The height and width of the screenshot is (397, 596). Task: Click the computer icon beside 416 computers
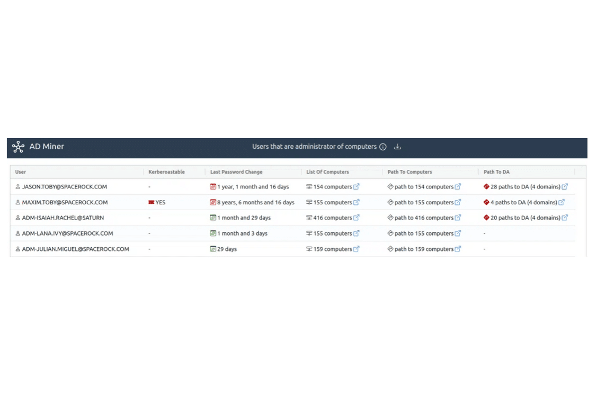pos(309,218)
